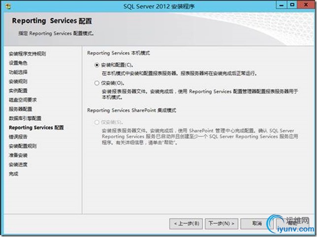Select the Reporting Services 配置 sidebar step
The width and height of the screenshot is (317, 237).
coord(36,128)
